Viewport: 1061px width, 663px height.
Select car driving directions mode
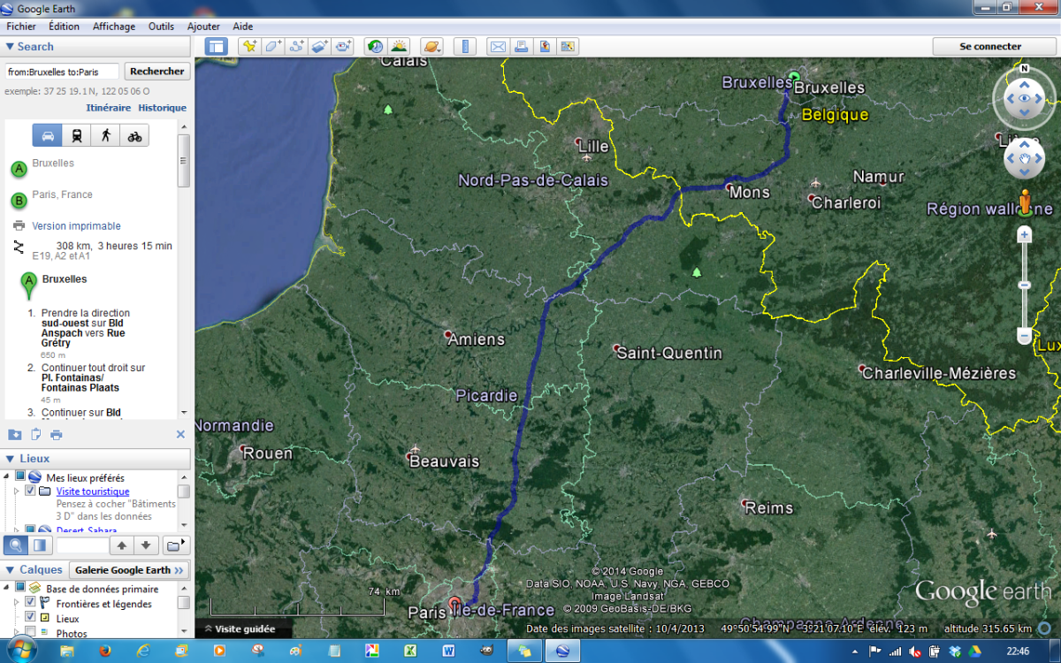48,135
